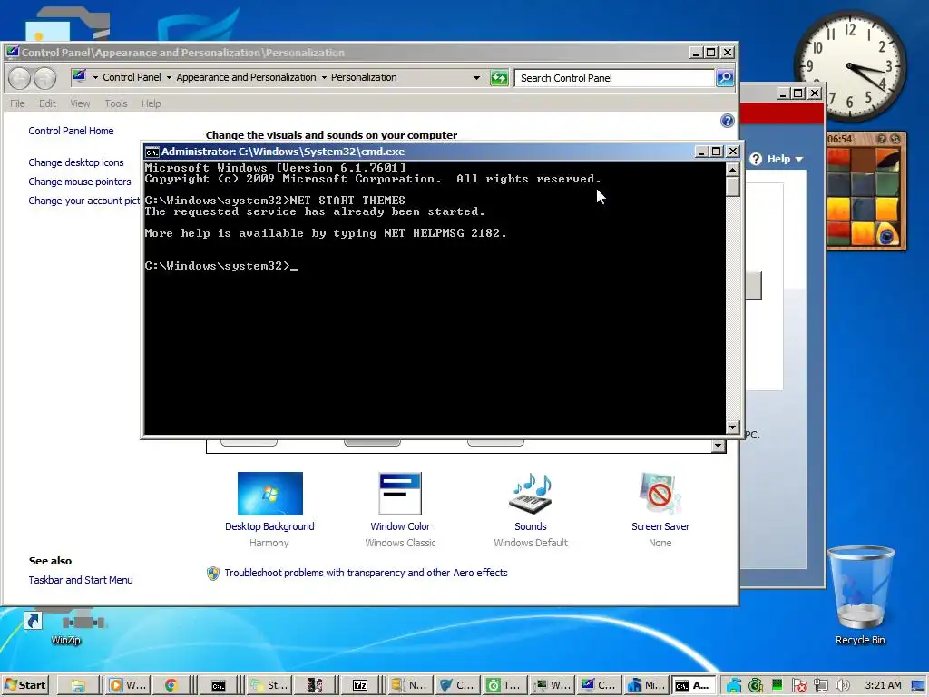Open the 7z taskbar button
The width and height of the screenshot is (929, 697).
point(360,685)
